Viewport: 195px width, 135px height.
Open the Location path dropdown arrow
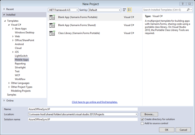coord(136,114)
